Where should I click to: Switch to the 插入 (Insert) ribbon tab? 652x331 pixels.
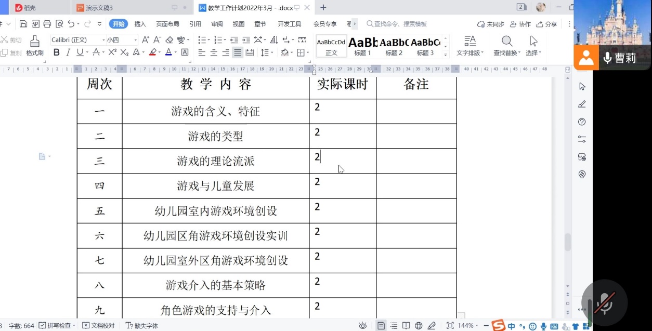140,24
